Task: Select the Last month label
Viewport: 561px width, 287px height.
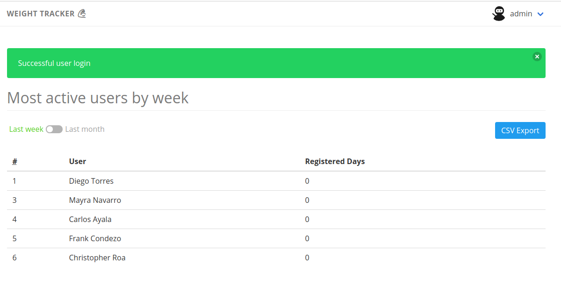Action: click(x=85, y=129)
